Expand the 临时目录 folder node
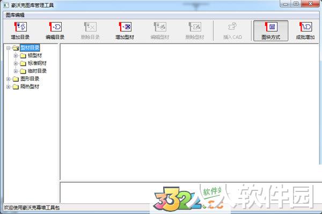Viewport: 322px width, 214px height. point(16,71)
